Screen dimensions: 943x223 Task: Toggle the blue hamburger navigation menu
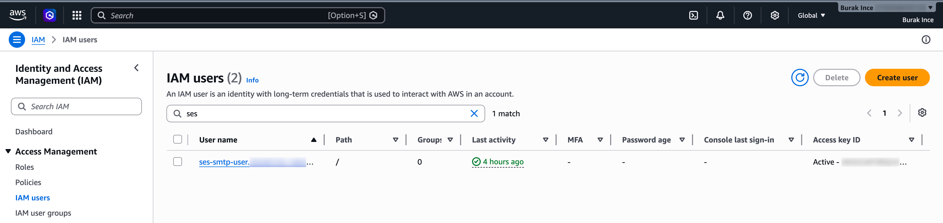(17, 40)
